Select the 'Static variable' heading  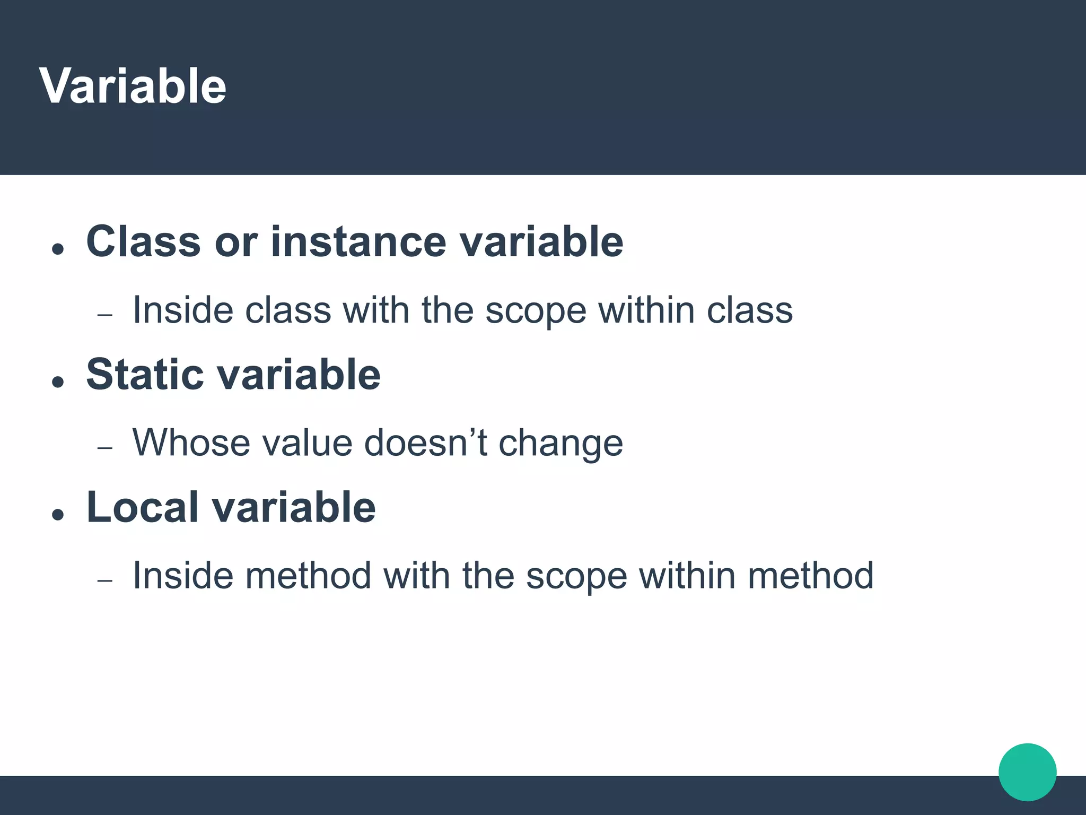point(233,375)
